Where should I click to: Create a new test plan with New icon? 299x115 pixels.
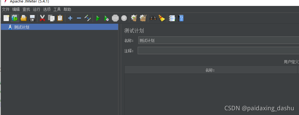[x=6, y=18]
